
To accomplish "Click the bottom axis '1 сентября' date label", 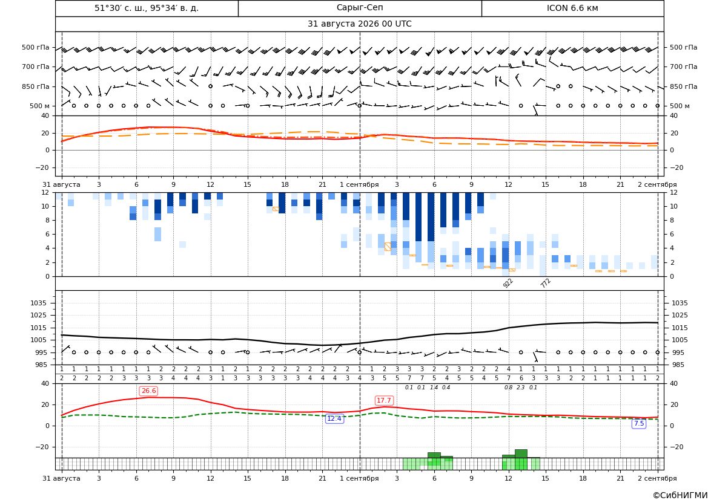I will click(359, 478).
